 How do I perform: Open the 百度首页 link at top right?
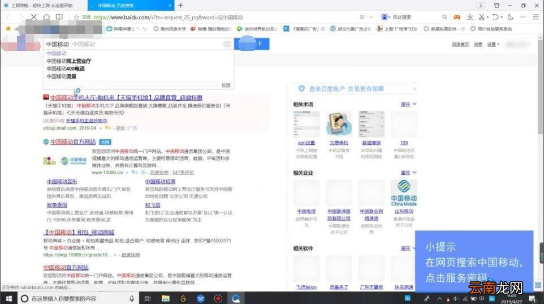pos(460,45)
